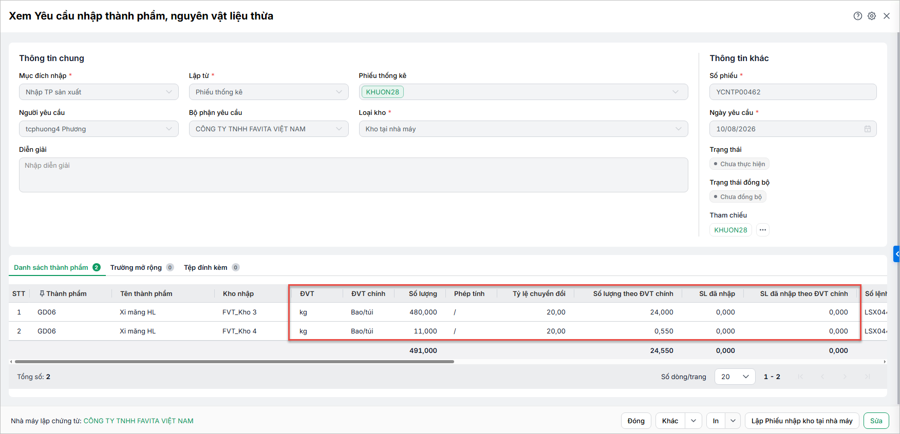Viewport: 900px width, 434px height.
Task: Click the horizontal table scrollbar
Action: (234, 362)
